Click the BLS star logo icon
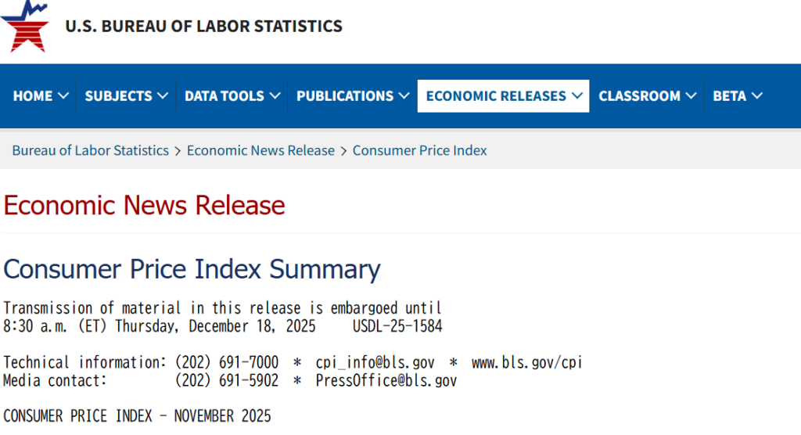This screenshot has width=801, height=435. (24, 26)
